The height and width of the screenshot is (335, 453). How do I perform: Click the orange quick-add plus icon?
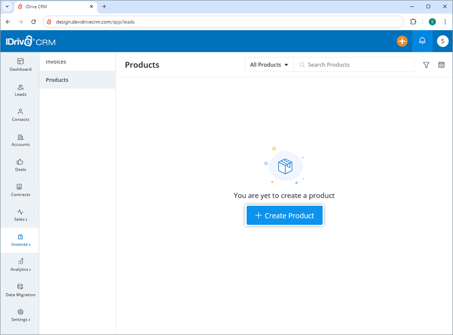(402, 41)
